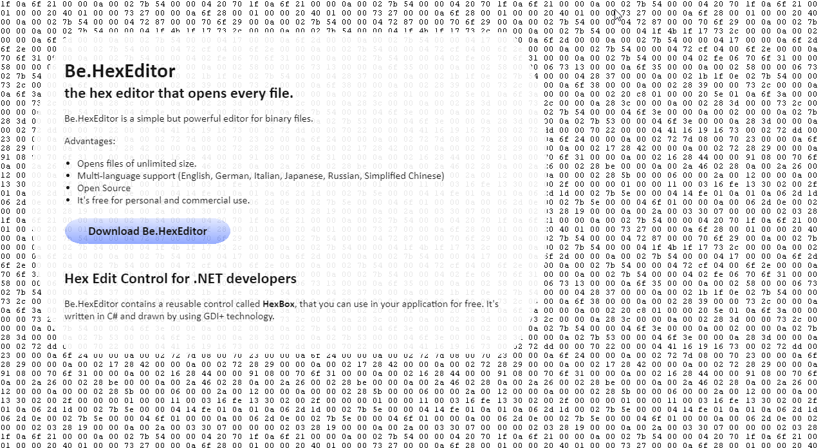Click the Be.HexEditor main heading
Screen dimensions: 823x448
tap(120, 71)
